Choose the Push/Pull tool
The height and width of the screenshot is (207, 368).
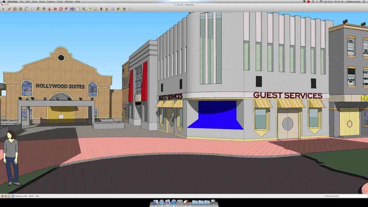point(49,9)
